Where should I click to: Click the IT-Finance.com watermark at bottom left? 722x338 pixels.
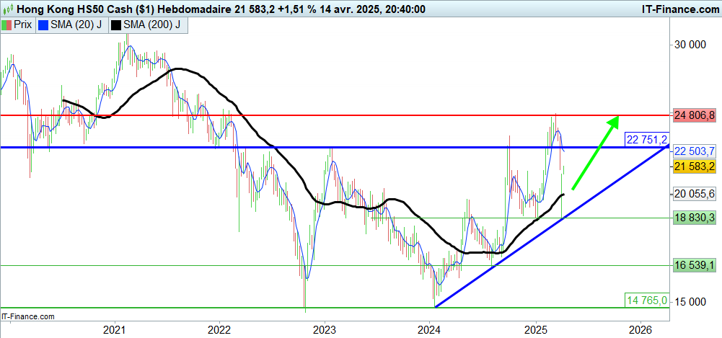[28, 316]
